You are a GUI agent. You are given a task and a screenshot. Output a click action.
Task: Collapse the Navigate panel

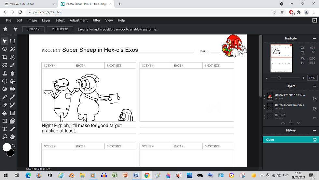(x=314, y=38)
